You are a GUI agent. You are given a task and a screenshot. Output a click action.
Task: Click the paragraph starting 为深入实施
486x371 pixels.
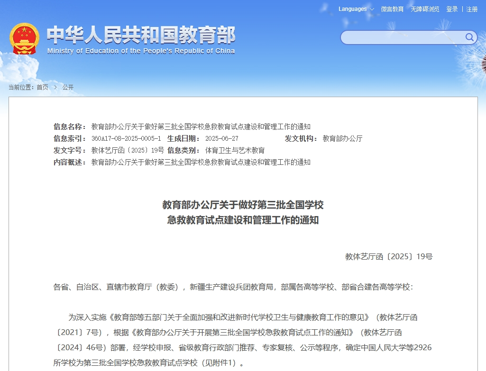243,340
